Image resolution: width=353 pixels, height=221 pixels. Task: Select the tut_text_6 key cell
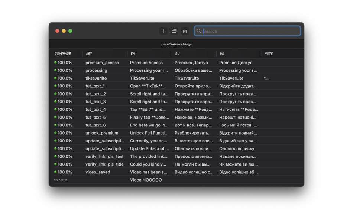[95, 125]
